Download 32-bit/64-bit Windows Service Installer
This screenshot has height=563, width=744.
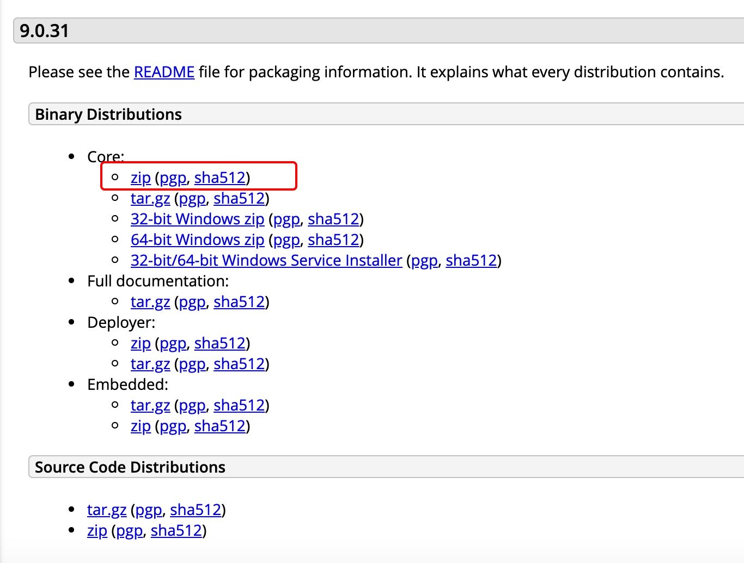coord(266,260)
